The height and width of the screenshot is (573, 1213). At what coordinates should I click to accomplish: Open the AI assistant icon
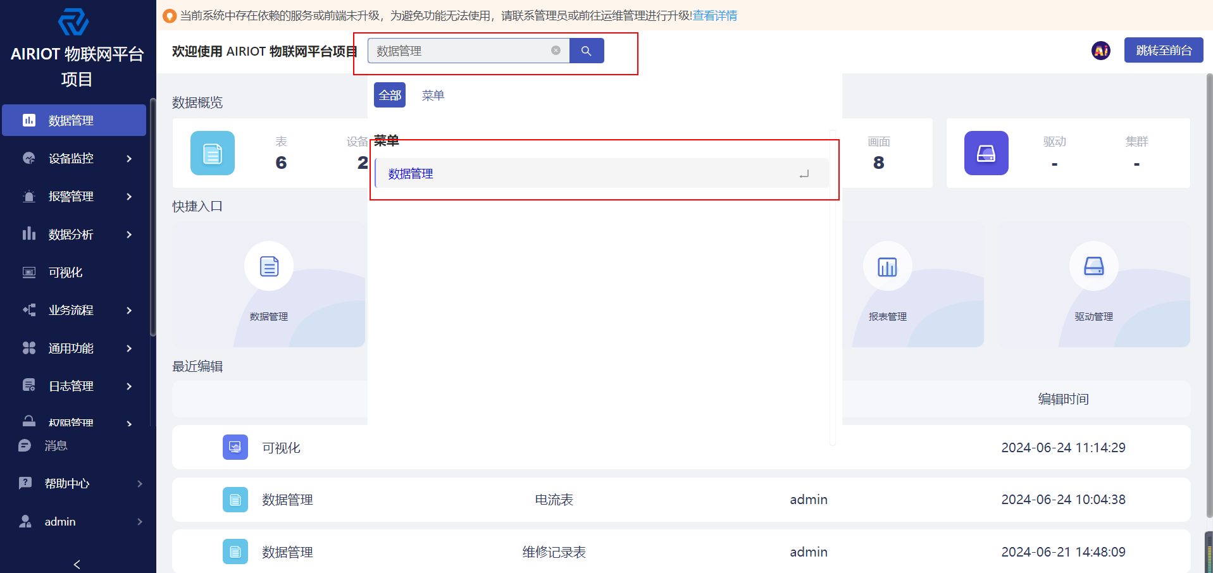click(1101, 51)
